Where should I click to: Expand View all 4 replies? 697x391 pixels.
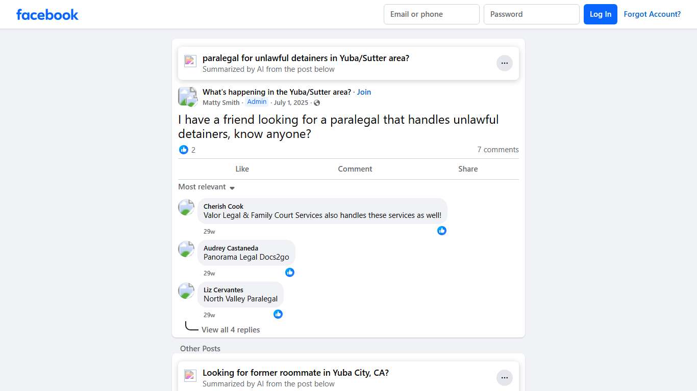point(231,330)
